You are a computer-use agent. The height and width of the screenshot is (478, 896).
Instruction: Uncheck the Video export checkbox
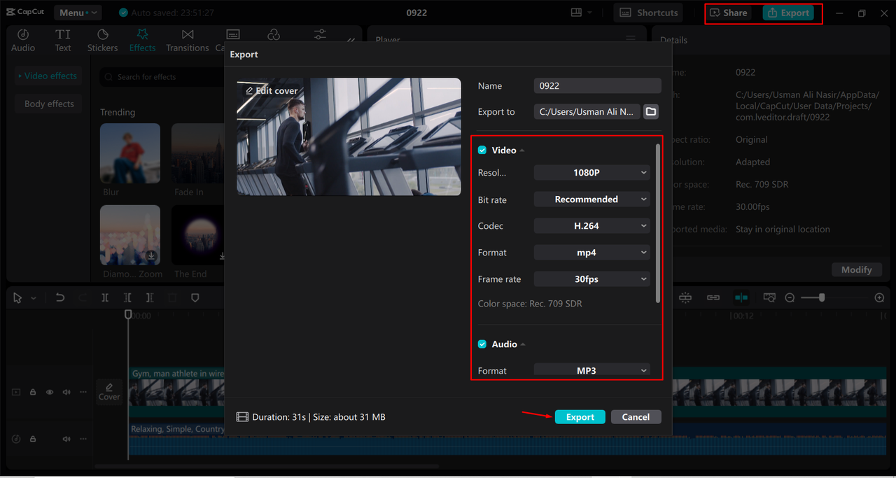click(x=482, y=150)
